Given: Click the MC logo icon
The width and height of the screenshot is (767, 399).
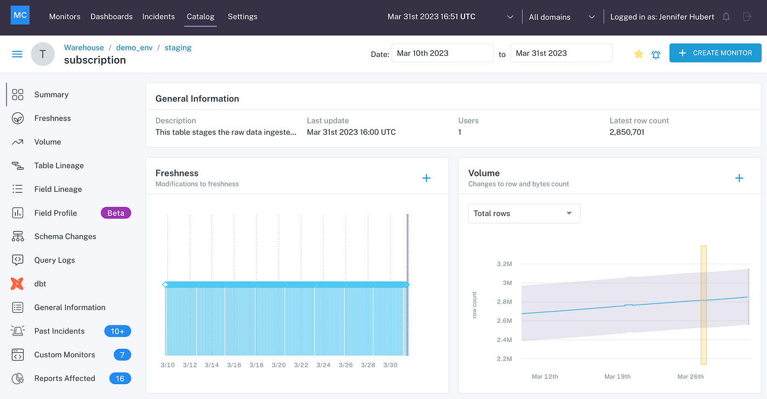Looking at the screenshot, I should tap(20, 15).
